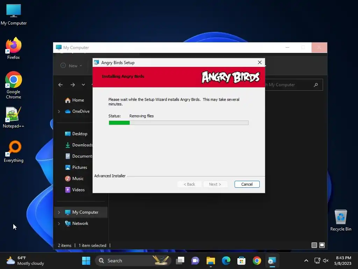The height and width of the screenshot is (269, 358).
Task: Go back in File Explorer
Action: pyautogui.click(x=60, y=85)
